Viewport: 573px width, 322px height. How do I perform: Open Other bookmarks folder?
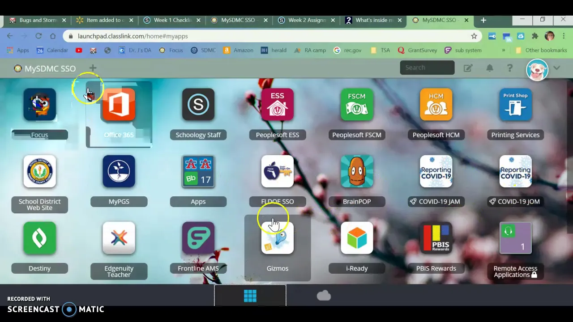[x=541, y=50]
